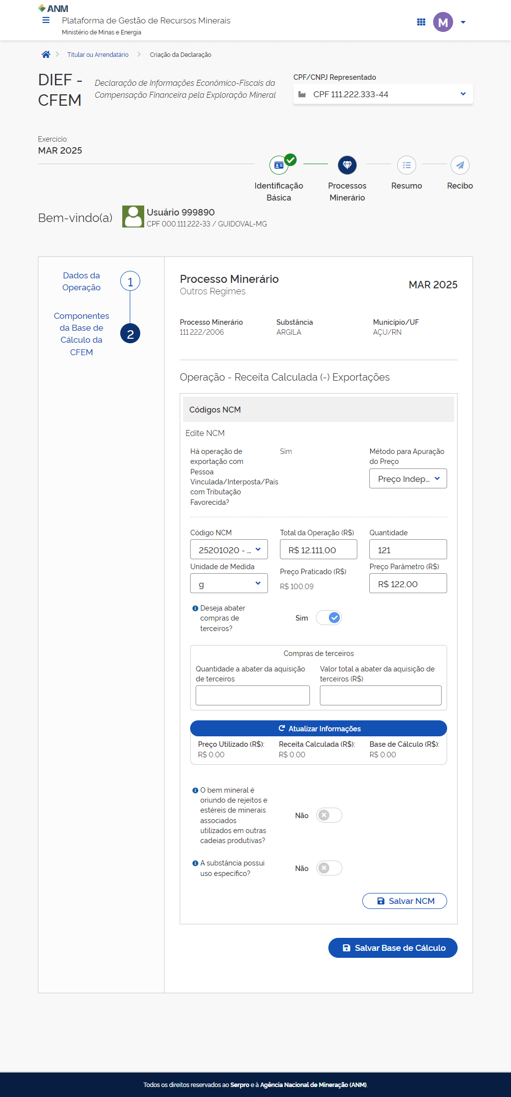
Task: Click the Salvar Base de Cálculo button
Action: 393,947
